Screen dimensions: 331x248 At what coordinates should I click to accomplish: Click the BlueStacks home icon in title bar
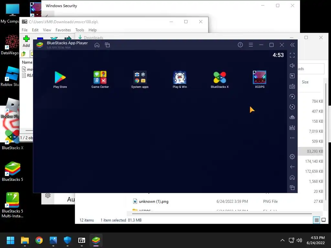(97, 45)
